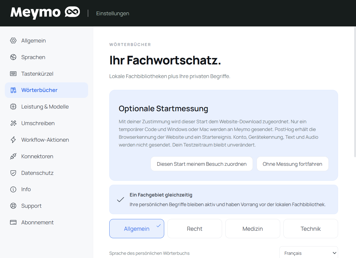Viewport: 356px width, 258px height.
Task: Open Leistung & Modelle page
Action: [46, 107]
